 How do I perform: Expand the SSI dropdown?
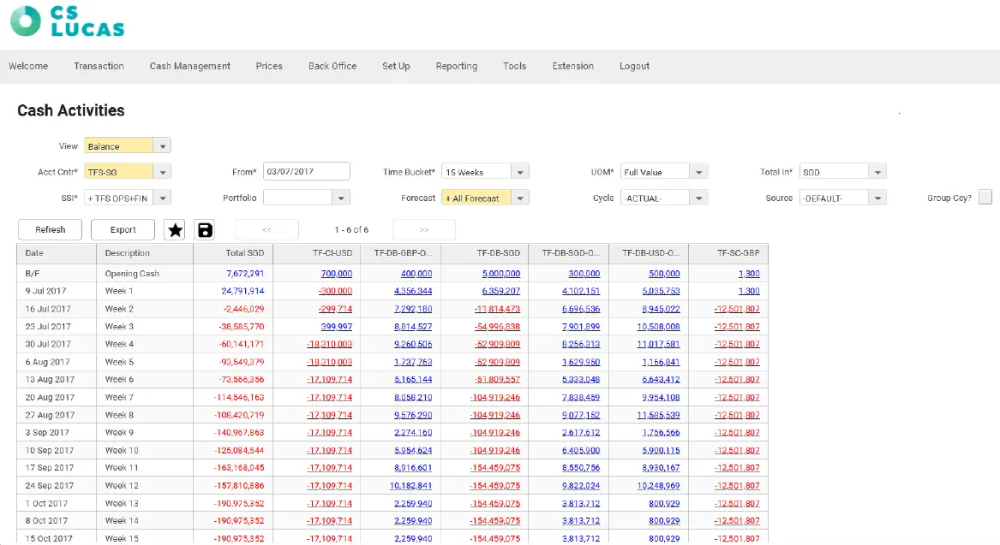pyautogui.click(x=163, y=198)
